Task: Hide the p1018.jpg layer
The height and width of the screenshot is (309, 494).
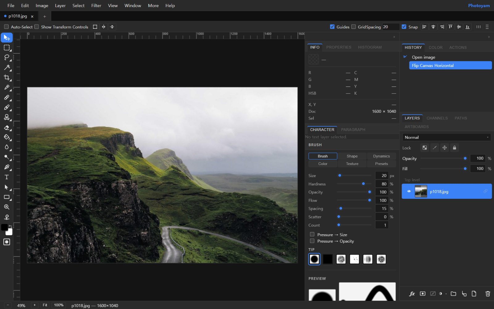Action: 409,191
